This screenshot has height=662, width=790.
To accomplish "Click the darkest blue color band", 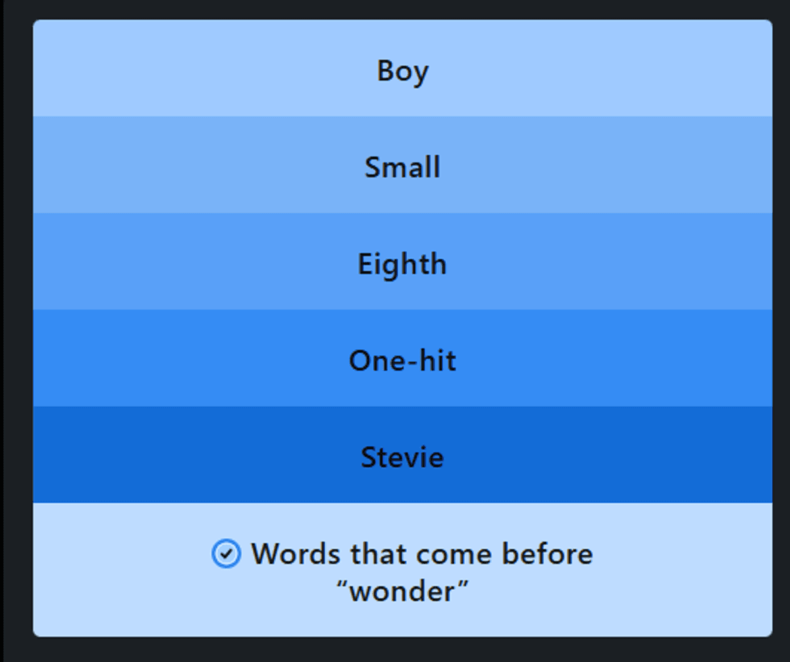I will tap(197, 455).
